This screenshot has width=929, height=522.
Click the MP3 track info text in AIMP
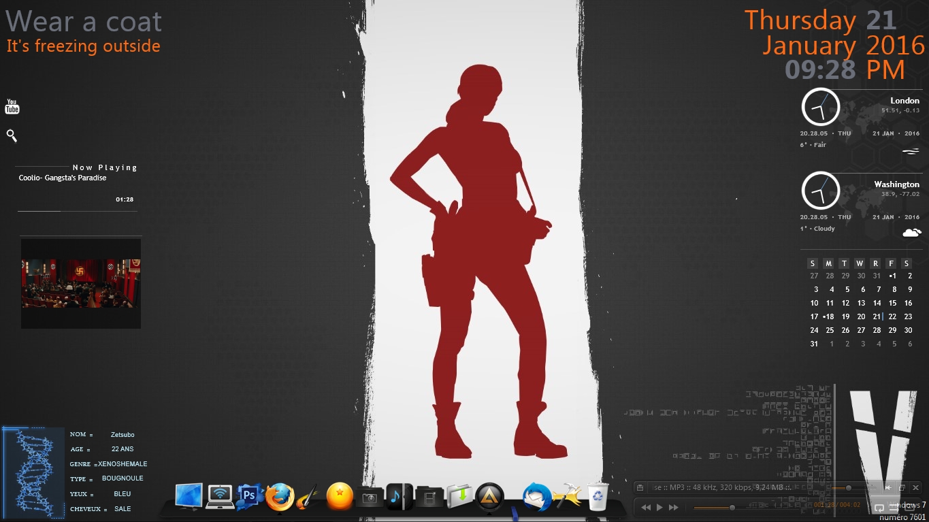point(722,487)
